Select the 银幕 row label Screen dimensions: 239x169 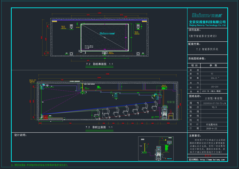(194, 78)
